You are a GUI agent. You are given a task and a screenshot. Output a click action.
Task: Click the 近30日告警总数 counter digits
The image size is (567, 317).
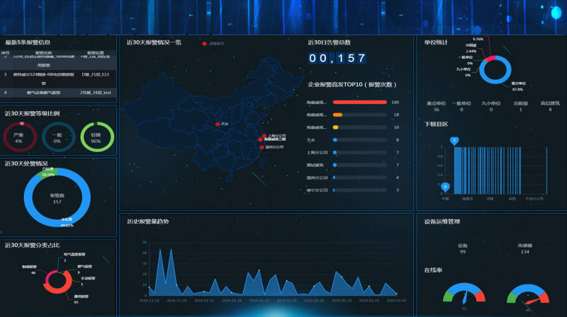337,59
